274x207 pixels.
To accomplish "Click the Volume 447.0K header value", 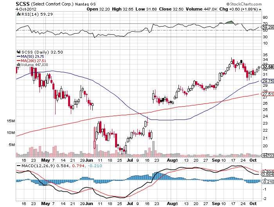I will [202, 9].
